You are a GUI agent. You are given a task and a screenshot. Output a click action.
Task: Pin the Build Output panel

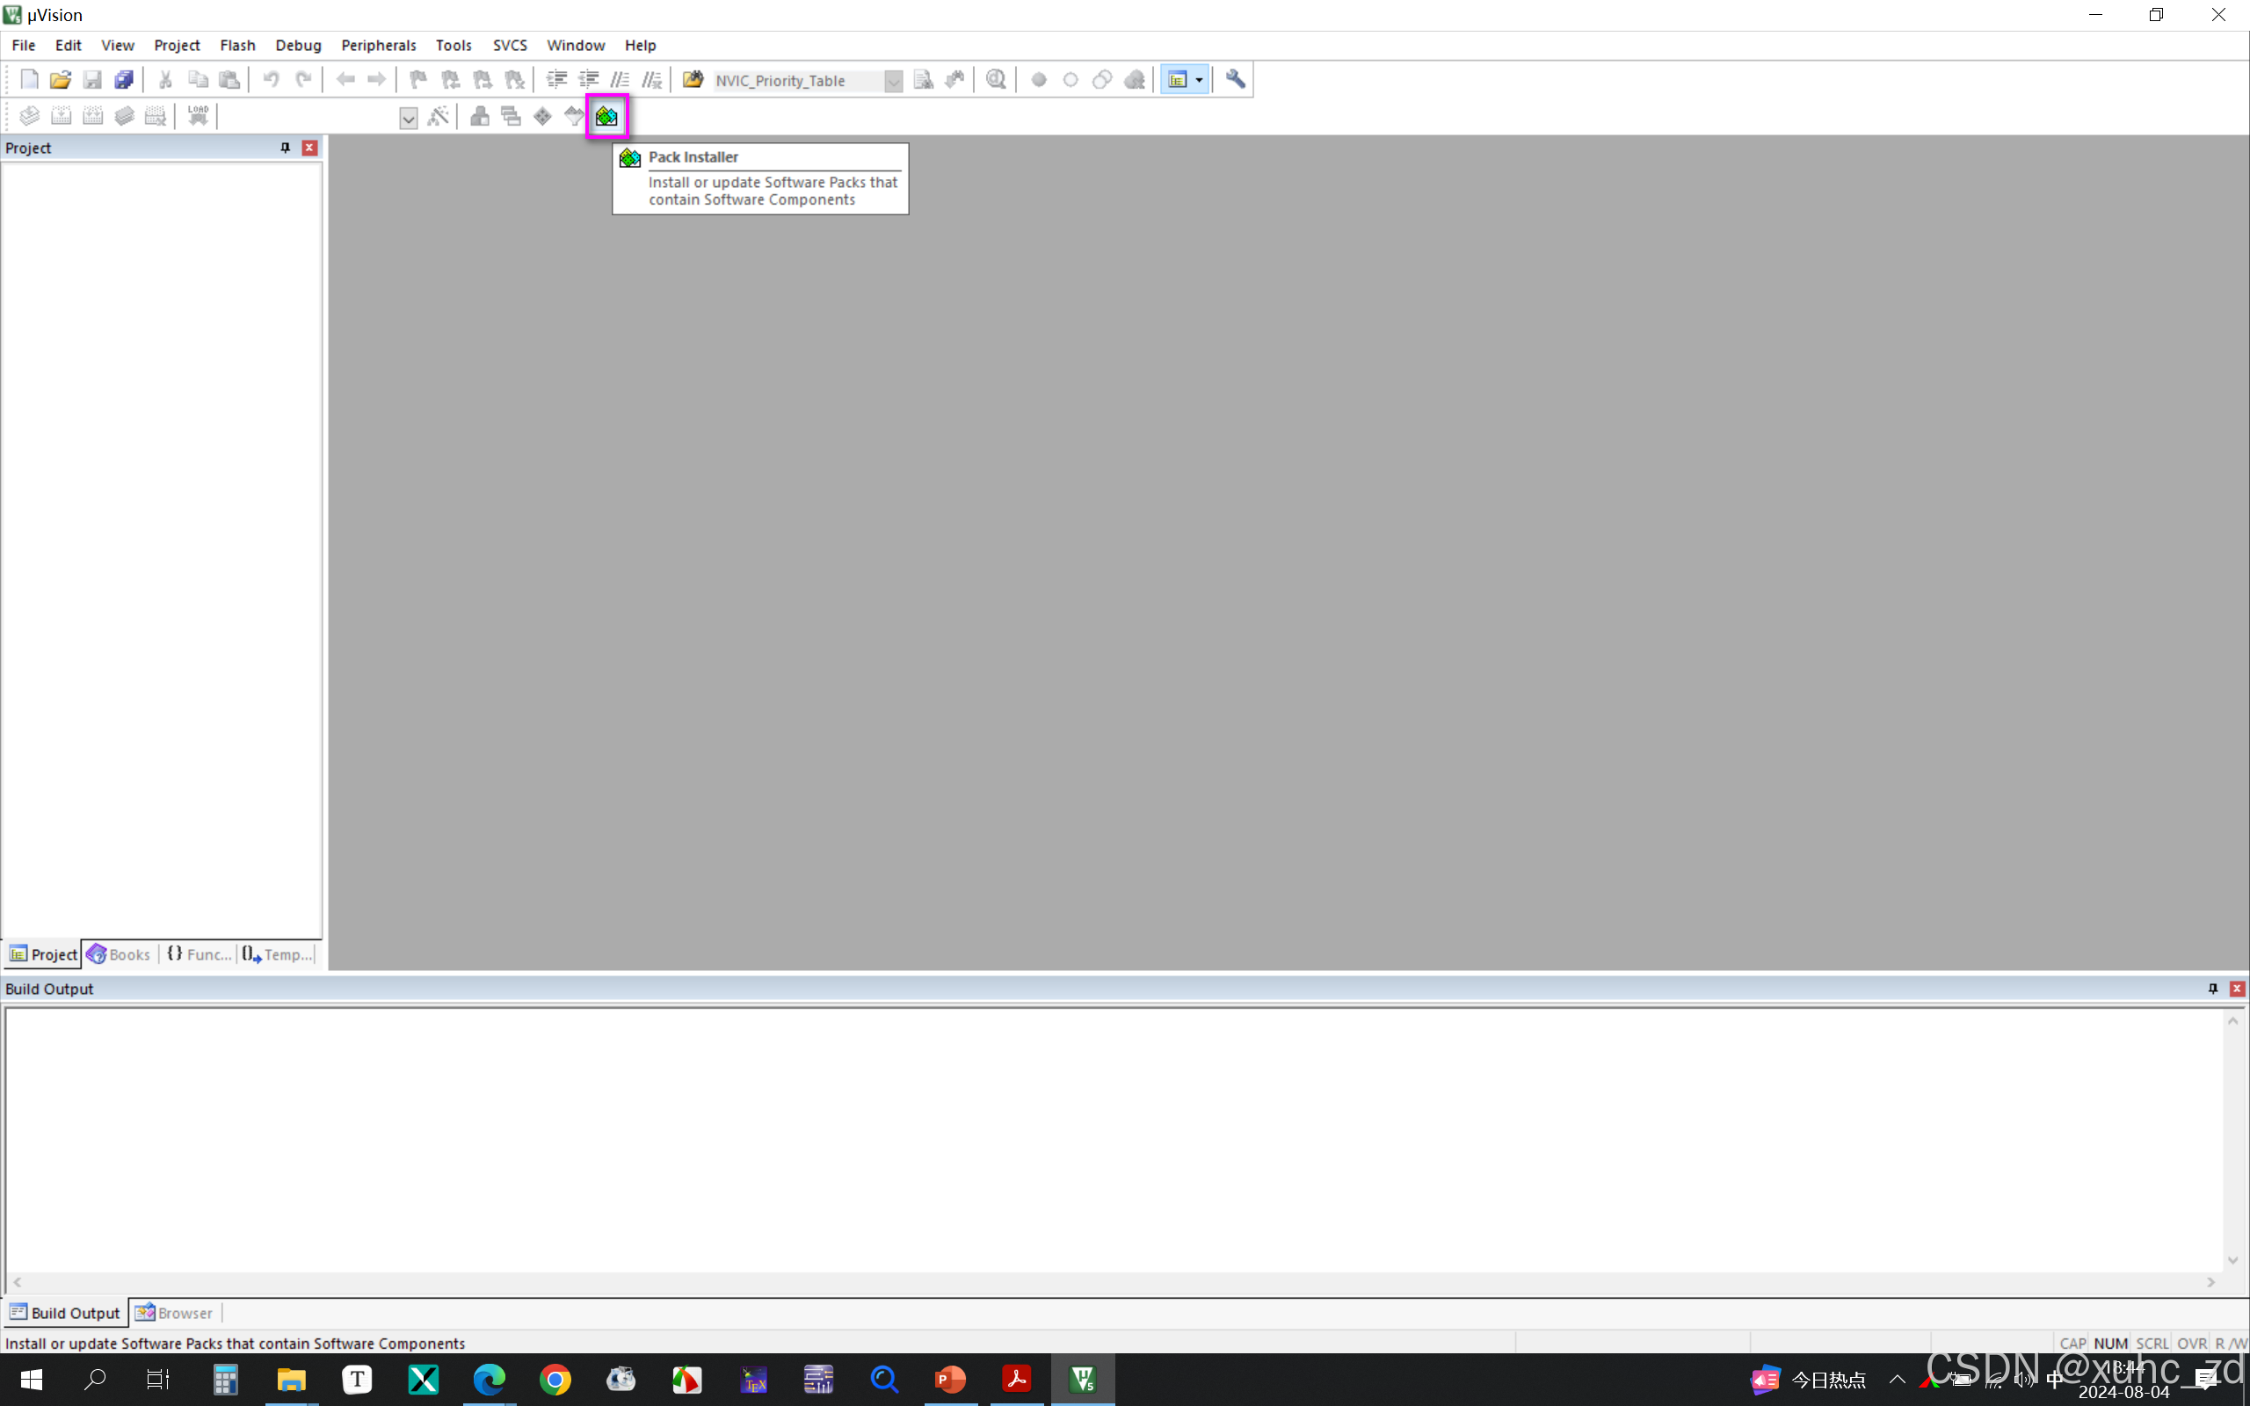(x=2213, y=989)
